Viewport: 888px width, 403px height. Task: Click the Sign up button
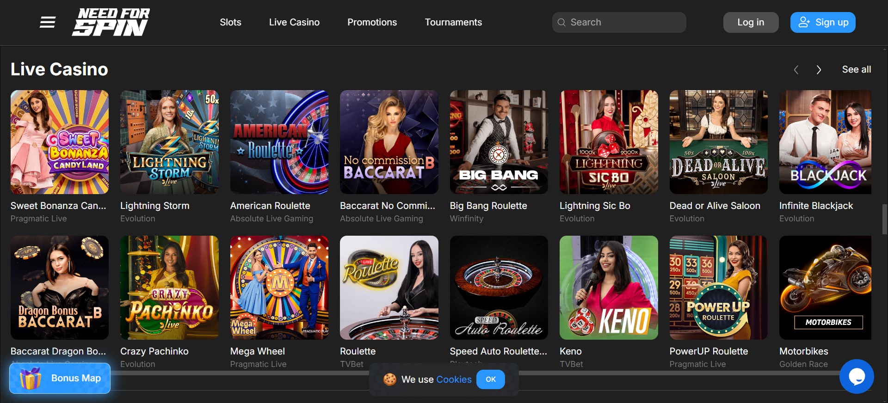823,22
